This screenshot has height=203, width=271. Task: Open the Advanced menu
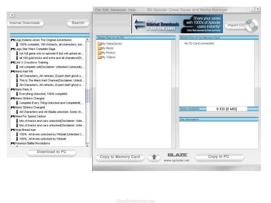tap(118, 10)
